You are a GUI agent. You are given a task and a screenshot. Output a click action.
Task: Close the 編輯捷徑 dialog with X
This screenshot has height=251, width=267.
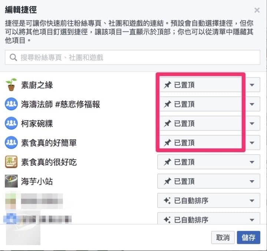(257, 10)
